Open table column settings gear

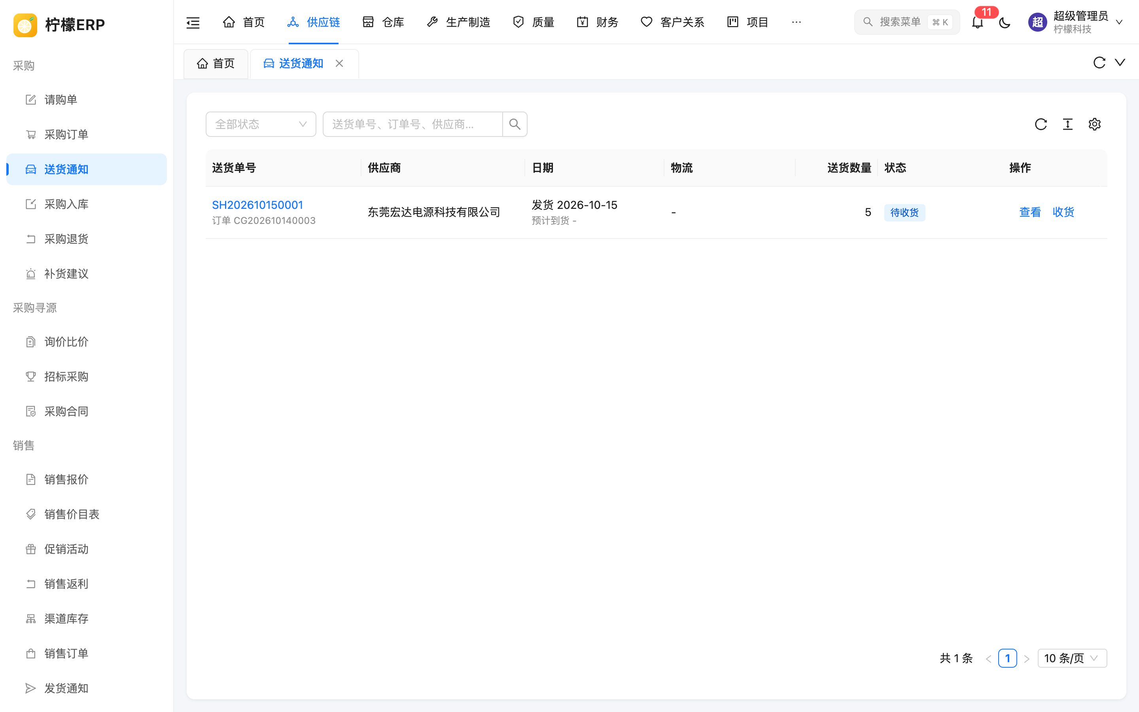(1094, 124)
